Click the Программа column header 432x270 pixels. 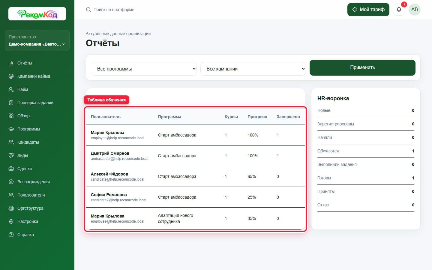[x=169, y=117]
